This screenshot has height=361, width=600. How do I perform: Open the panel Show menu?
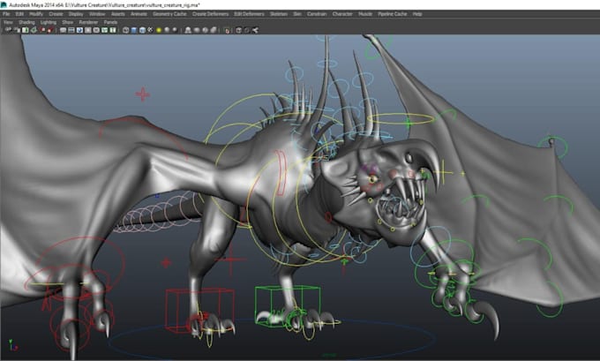pyautogui.click(x=67, y=22)
